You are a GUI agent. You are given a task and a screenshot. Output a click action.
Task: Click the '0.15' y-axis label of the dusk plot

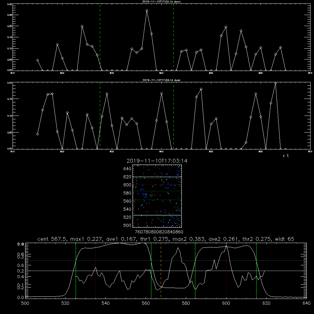pyautogui.click(x=10, y=99)
